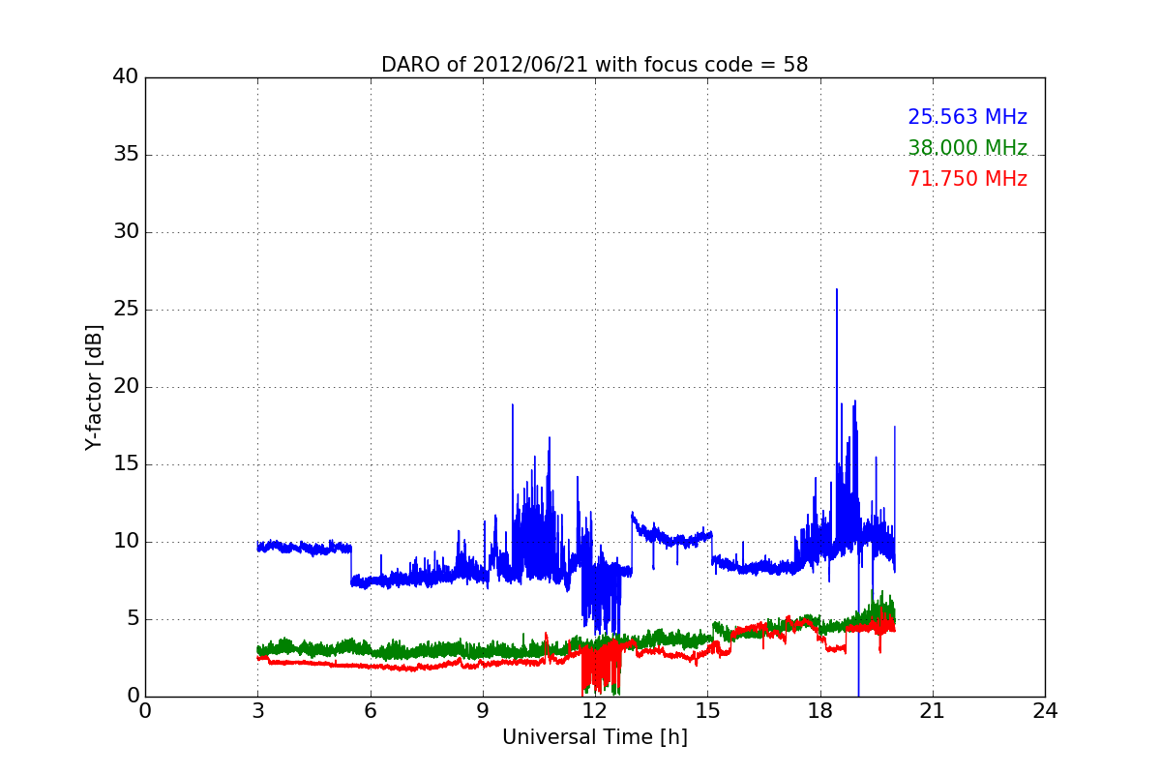Viewport: 1161px width, 774px height.
Task: Click the x-axis tick label 12
Action: point(595,711)
